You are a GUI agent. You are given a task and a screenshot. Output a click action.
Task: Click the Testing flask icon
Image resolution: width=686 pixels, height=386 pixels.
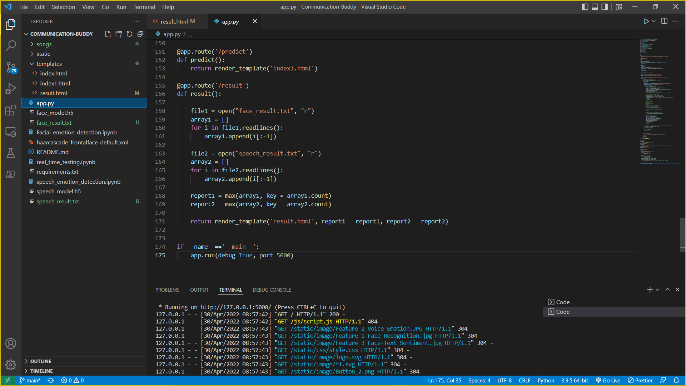click(11, 153)
